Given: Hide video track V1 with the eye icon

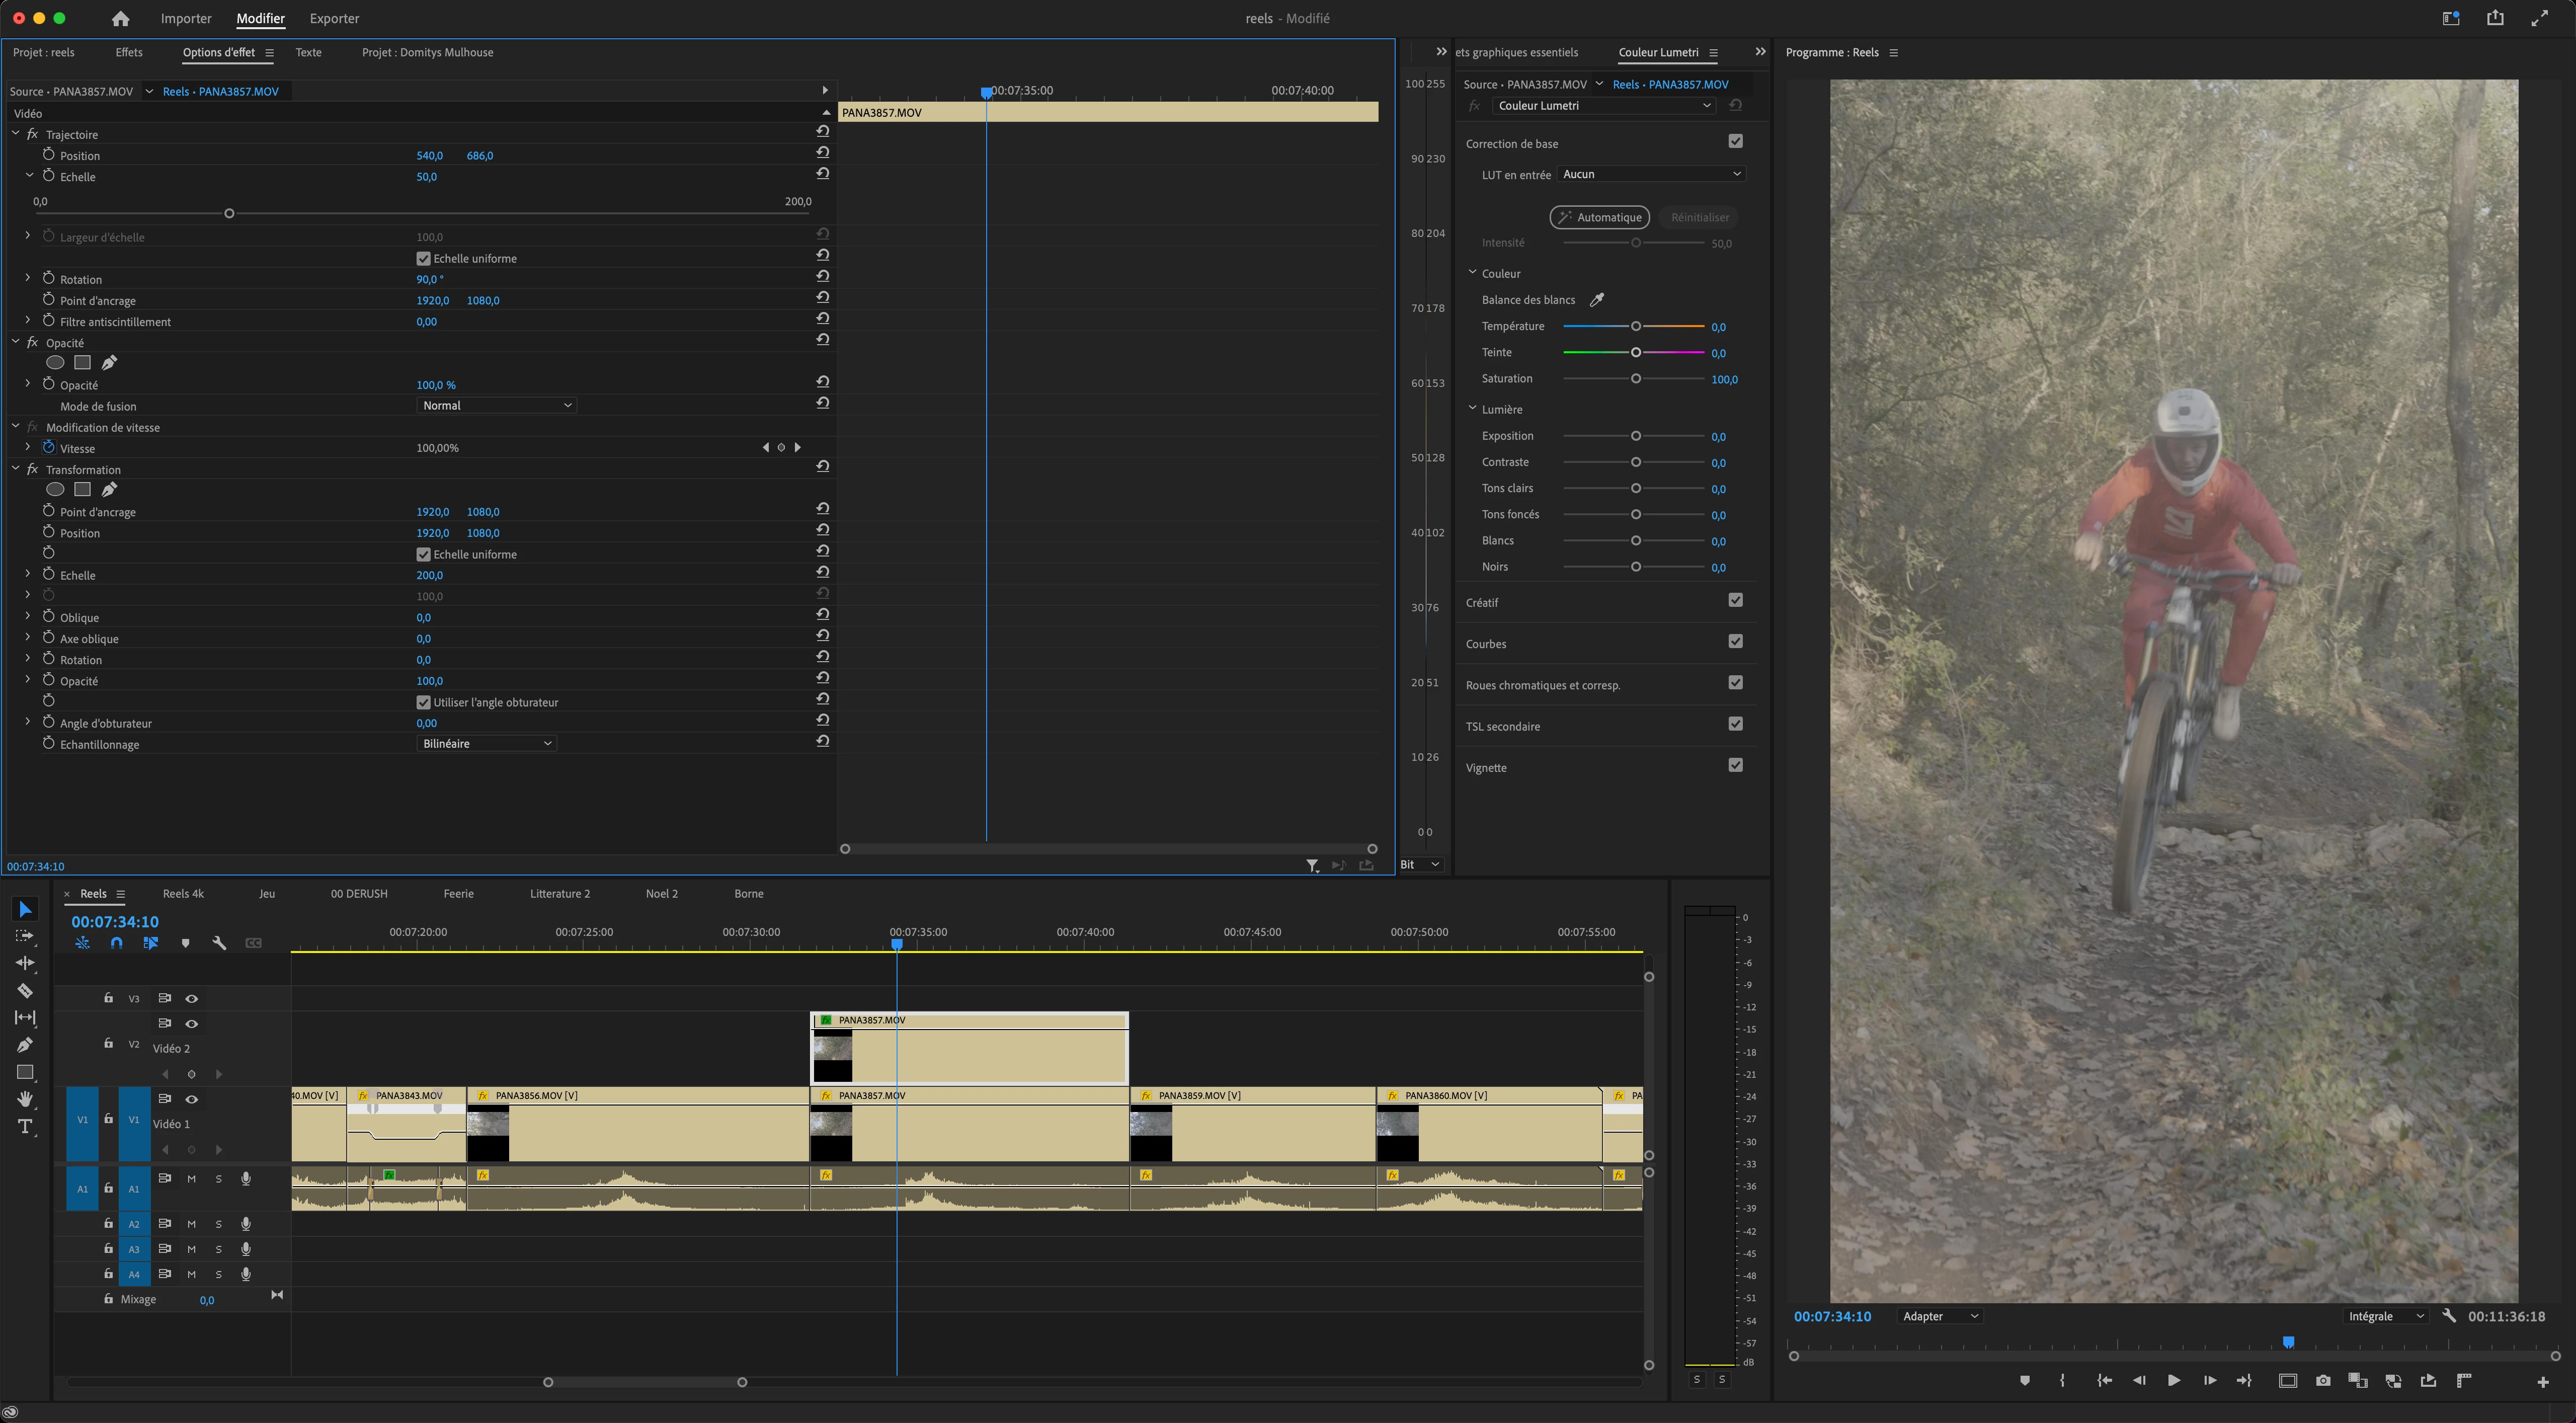Looking at the screenshot, I should (192, 1099).
